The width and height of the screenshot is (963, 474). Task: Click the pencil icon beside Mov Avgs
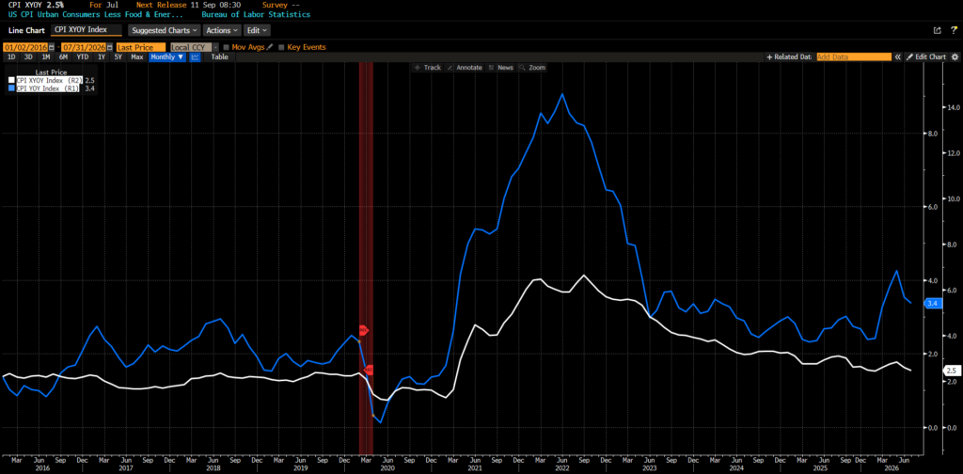(270, 47)
